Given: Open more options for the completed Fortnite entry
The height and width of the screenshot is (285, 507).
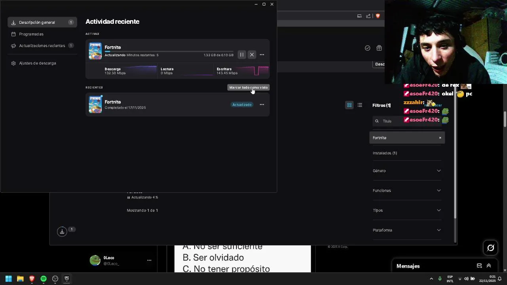Looking at the screenshot, I should (x=262, y=104).
